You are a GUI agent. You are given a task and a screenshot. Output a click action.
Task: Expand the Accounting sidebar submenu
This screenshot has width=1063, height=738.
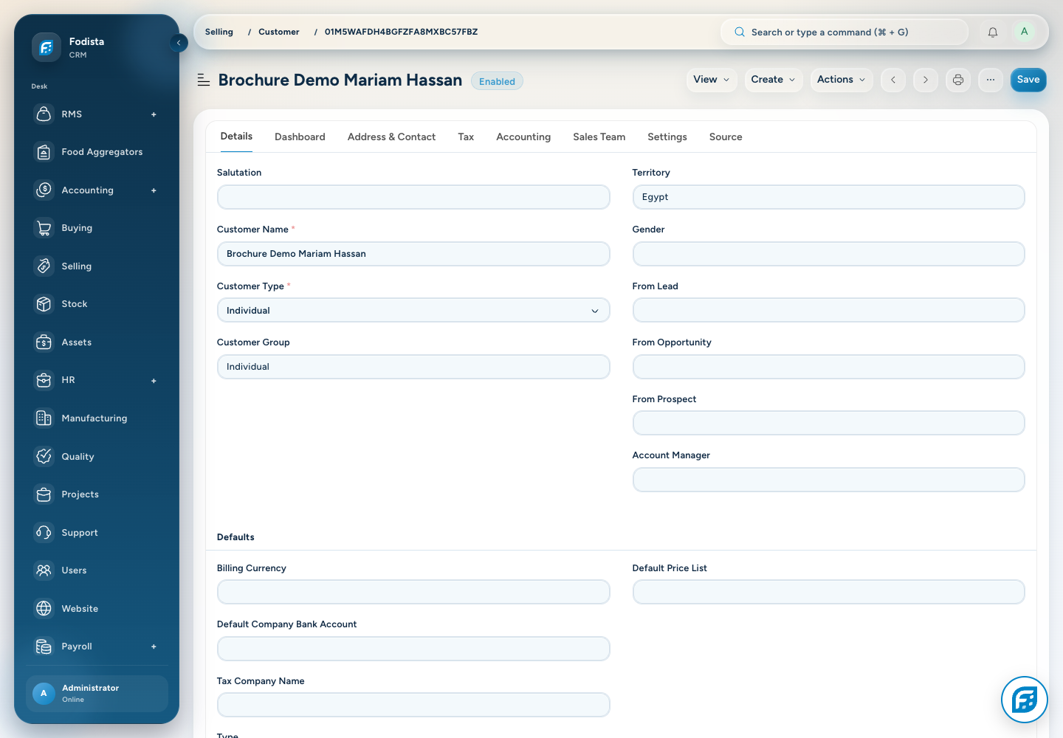(x=154, y=190)
